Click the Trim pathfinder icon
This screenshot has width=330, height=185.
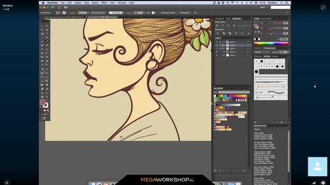224,33
